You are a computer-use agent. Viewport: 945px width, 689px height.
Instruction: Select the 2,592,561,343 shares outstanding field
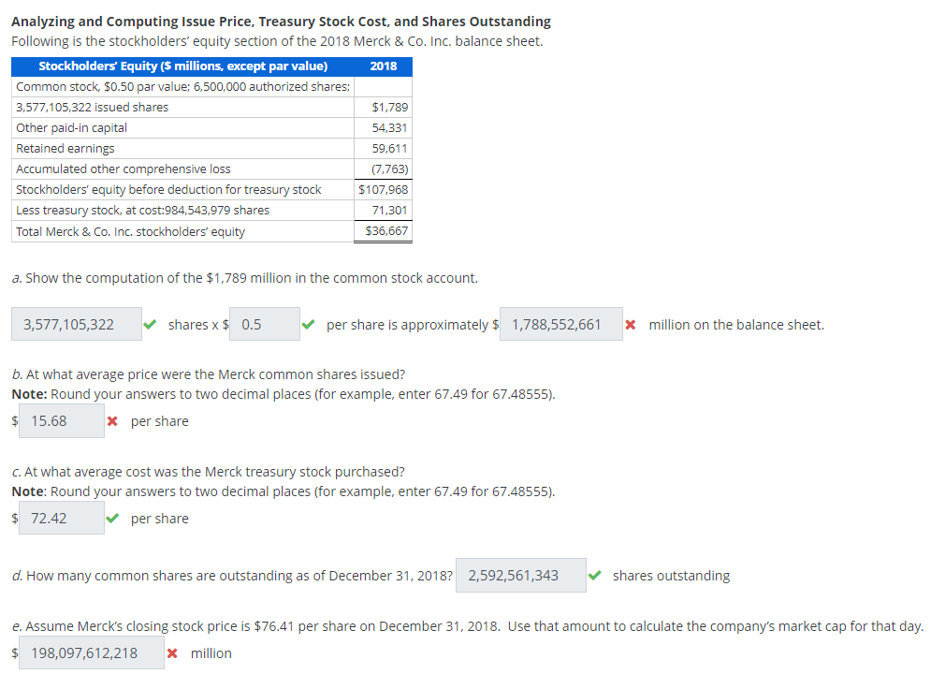point(520,574)
